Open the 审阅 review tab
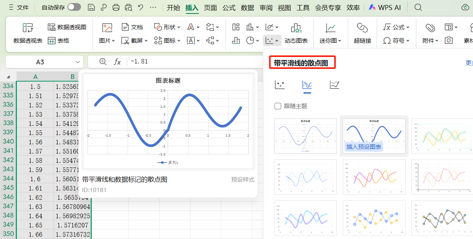The height and width of the screenshot is (239, 473). (266, 7)
